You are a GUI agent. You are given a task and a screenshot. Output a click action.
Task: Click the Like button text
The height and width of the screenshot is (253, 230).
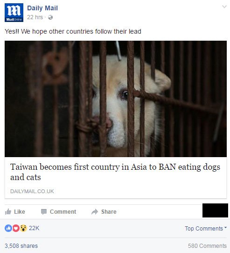click(20, 212)
